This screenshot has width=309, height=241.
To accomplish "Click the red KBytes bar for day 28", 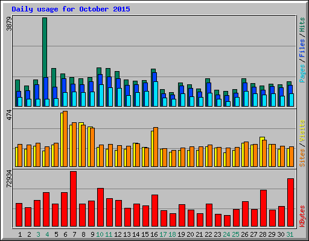I will [263, 208].
